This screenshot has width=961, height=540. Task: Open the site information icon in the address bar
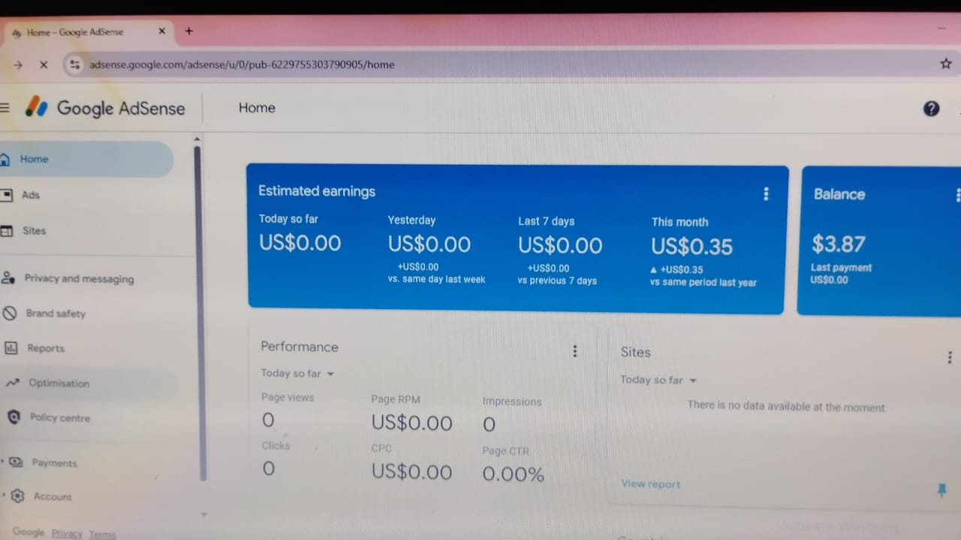74,64
